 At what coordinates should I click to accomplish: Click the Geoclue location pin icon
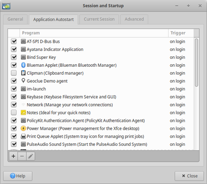[23, 81]
